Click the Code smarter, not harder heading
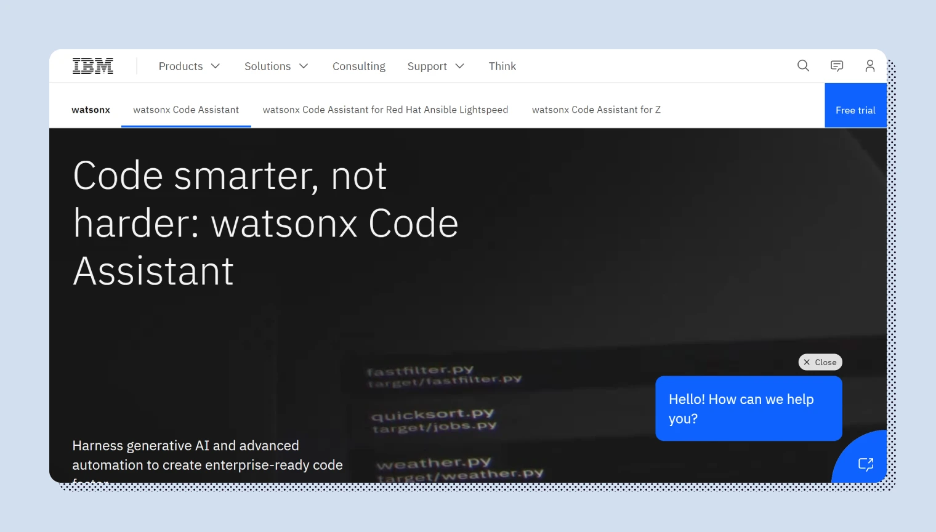This screenshot has height=532, width=936. click(x=265, y=223)
